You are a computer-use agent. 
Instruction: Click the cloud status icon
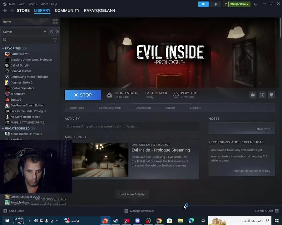[x=109, y=95]
